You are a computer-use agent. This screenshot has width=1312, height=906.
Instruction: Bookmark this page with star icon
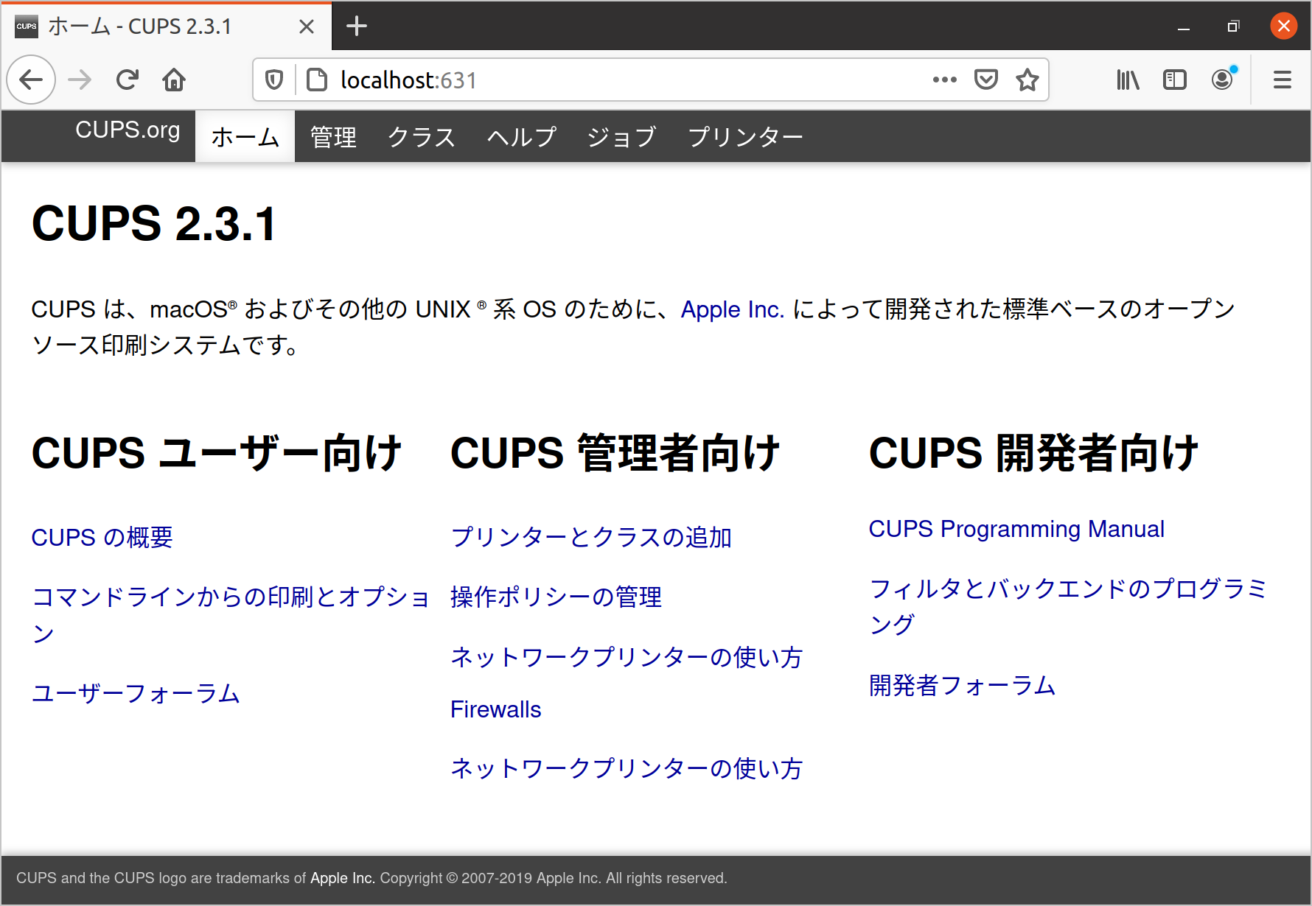pyautogui.click(x=1027, y=80)
